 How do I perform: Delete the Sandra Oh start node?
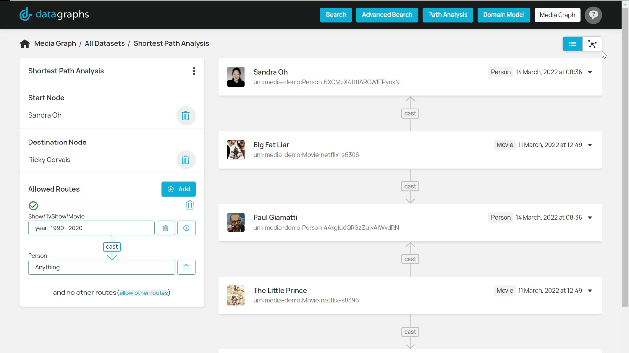(x=186, y=116)
